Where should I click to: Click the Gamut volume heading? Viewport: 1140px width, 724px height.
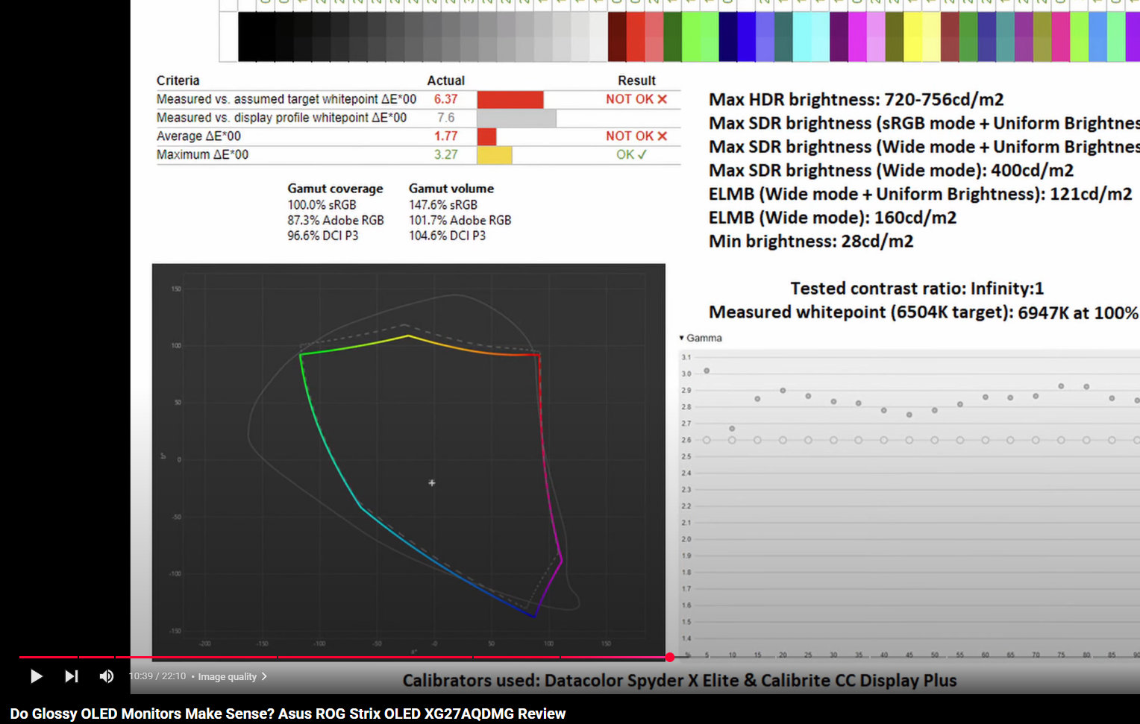(x=451, y=189)
